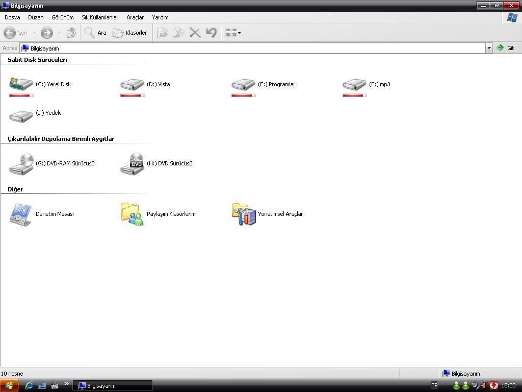Launch Internet Explorer from quick launch
The width and height of the screenshot is (522, 392).
29,386
